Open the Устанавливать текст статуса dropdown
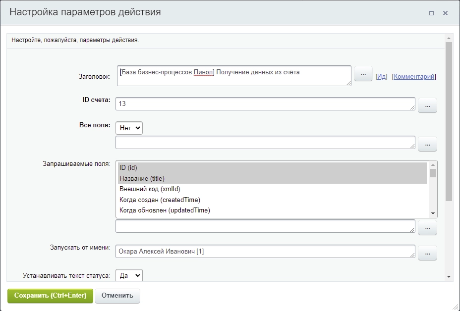Screen dimensions: 460x311 (x=129, y=275)
